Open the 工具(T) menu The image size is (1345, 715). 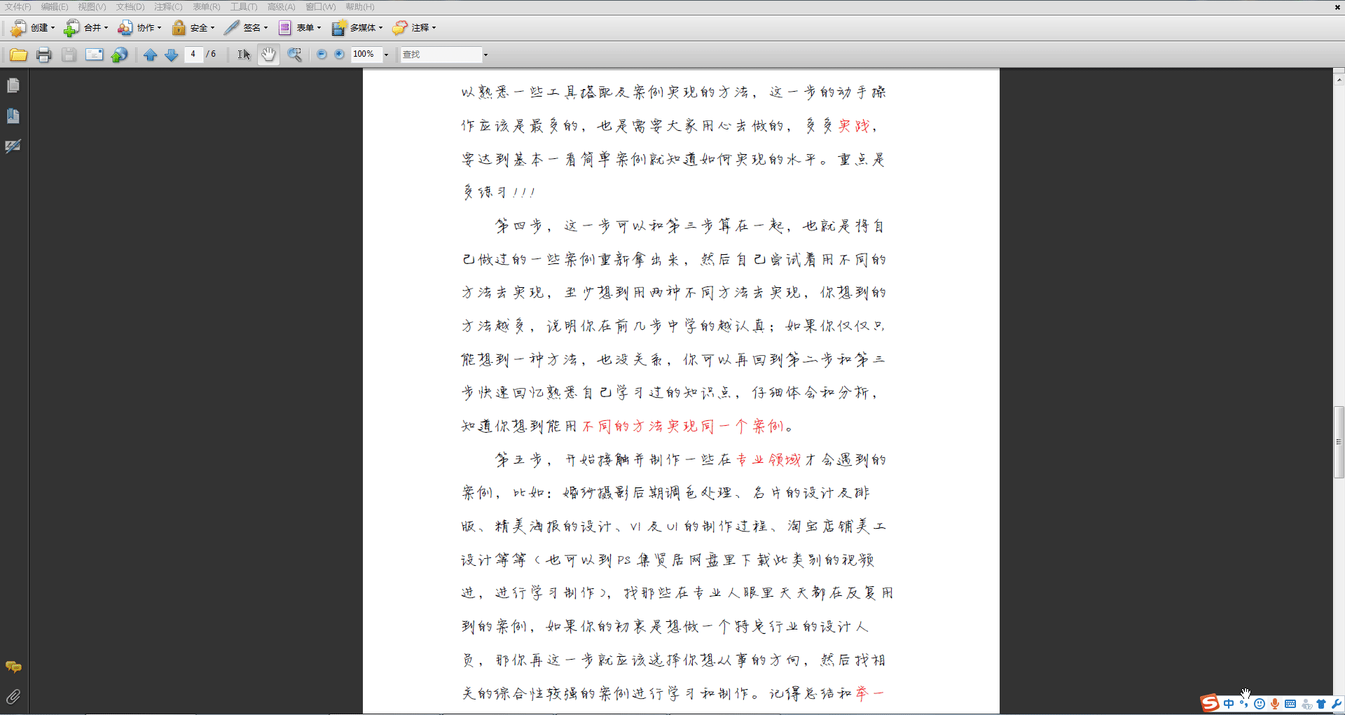pos(244,7)
